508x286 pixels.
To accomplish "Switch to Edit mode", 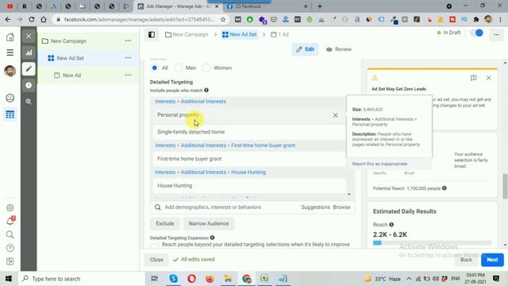I will pyautogui.click(x=305, y=49).
